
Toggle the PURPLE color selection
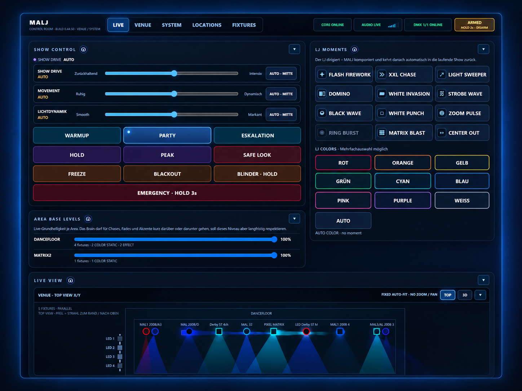403,201
